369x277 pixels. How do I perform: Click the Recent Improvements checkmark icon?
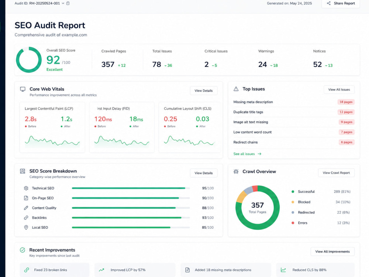click(23, 250)
